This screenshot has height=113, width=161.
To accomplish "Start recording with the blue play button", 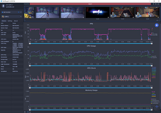I will [x=156, y=25].
